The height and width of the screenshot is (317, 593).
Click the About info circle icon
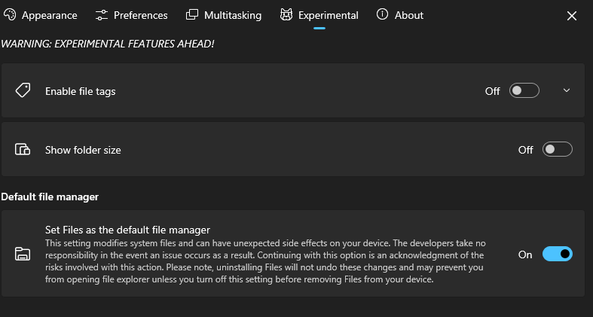pyautogui.click(x=383, y=15)
